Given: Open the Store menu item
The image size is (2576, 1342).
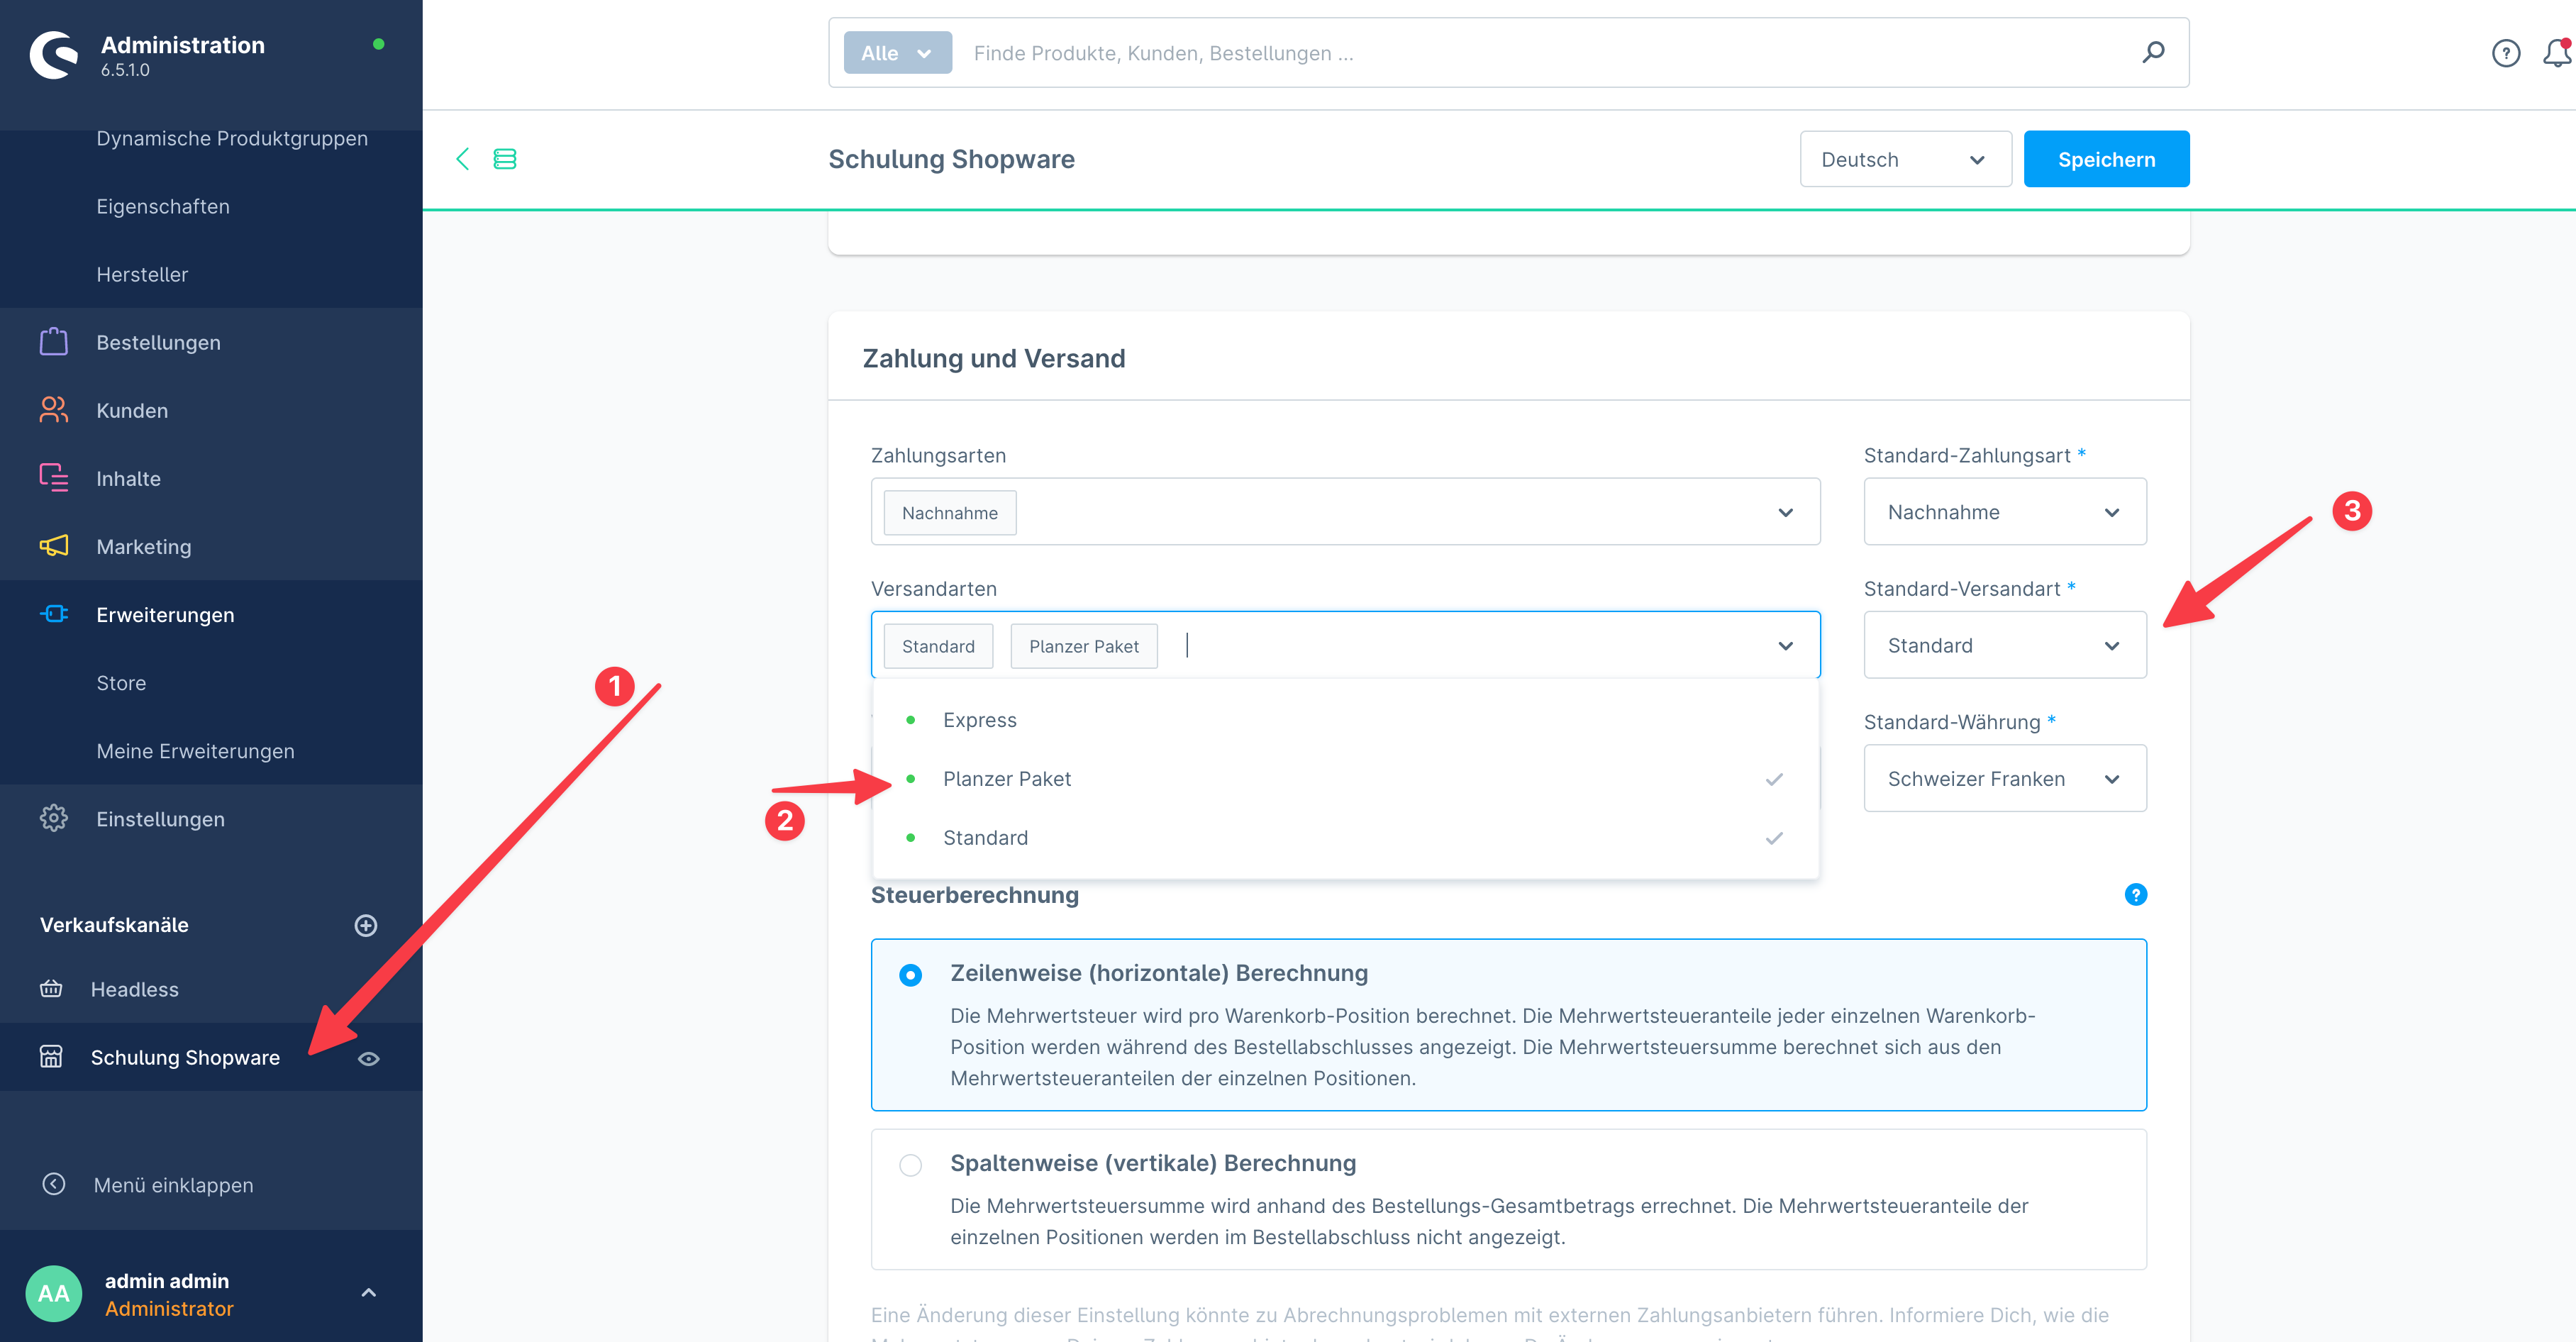Looking at the screenshot, I should click(121, 682).
